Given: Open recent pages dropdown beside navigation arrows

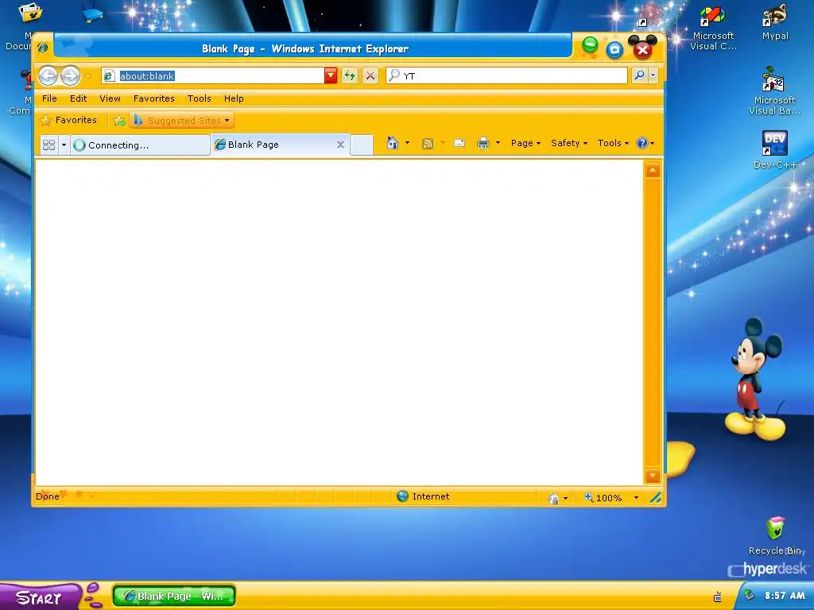Looking at the screenshot, I should coord(88,76).
